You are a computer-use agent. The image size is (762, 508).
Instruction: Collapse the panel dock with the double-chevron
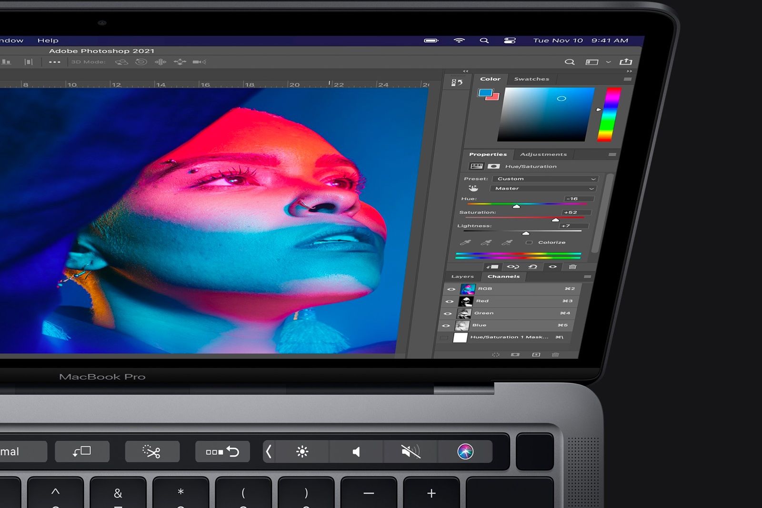(466, 70)
